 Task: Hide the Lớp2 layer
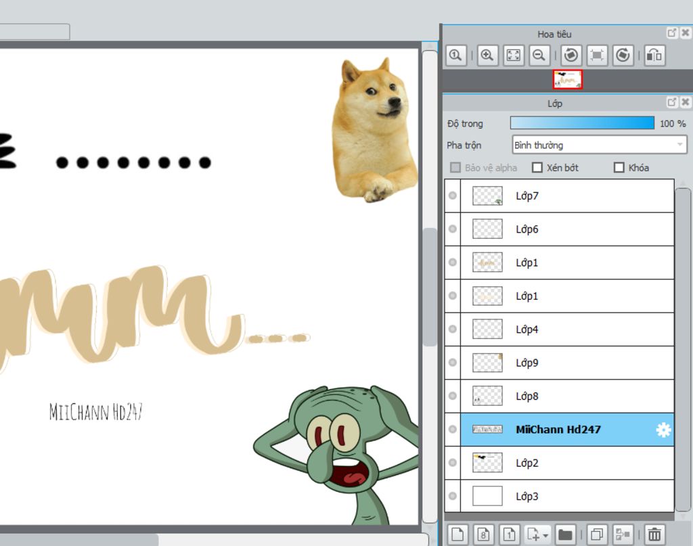coord(453,463)
